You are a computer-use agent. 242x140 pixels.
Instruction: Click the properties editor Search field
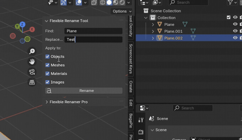click(193, 108)
